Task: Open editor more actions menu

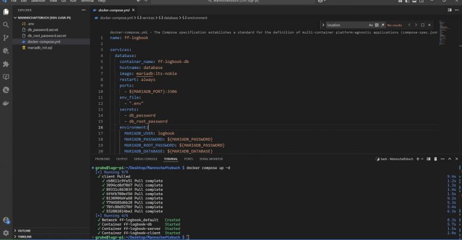Action: [x=457, y=10]
